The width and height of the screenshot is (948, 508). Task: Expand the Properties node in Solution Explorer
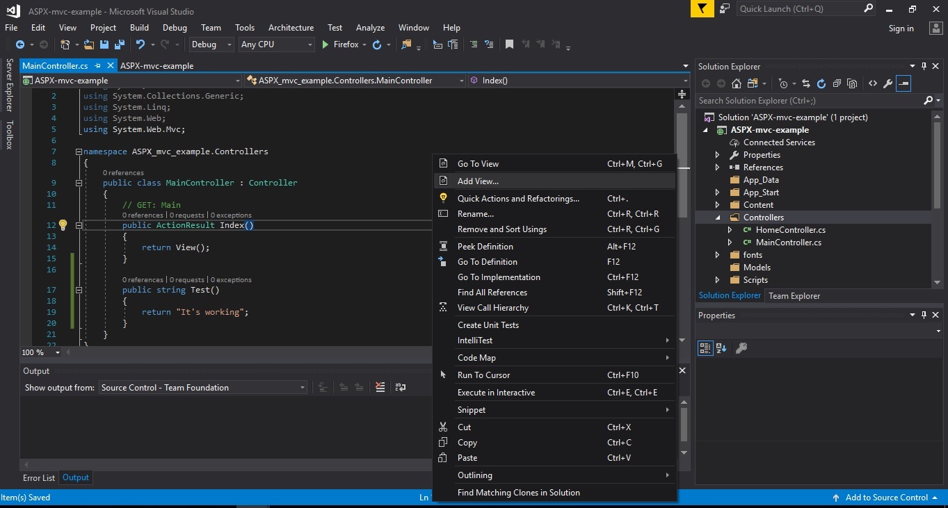click(718, 155)
